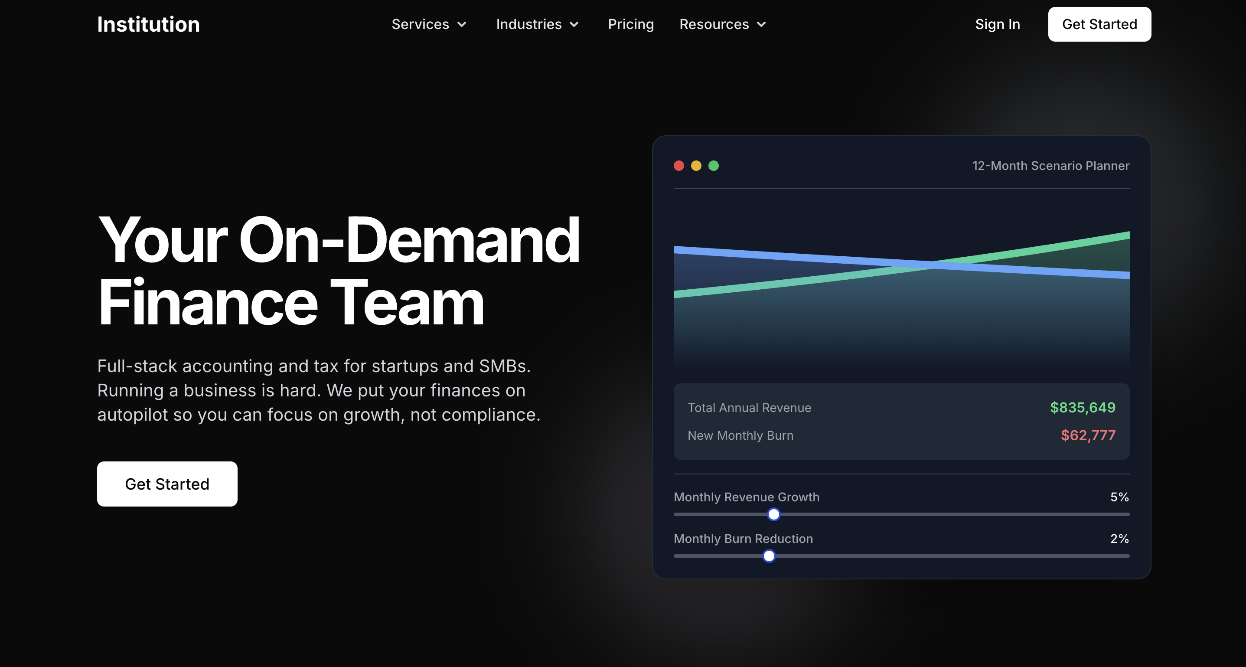Click the 12-Month Scenario Planner title
The width and height of the screenshot is (1246, 667).
coord(1050,166)
